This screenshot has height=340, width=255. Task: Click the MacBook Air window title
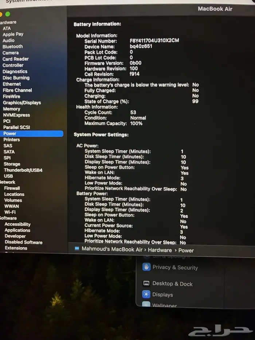click(x=215, y=9)
